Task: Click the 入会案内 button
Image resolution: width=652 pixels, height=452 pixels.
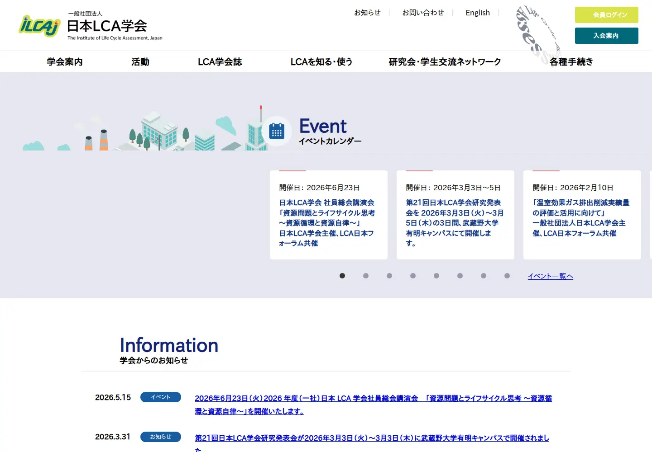Action: [x=607, y=36]
